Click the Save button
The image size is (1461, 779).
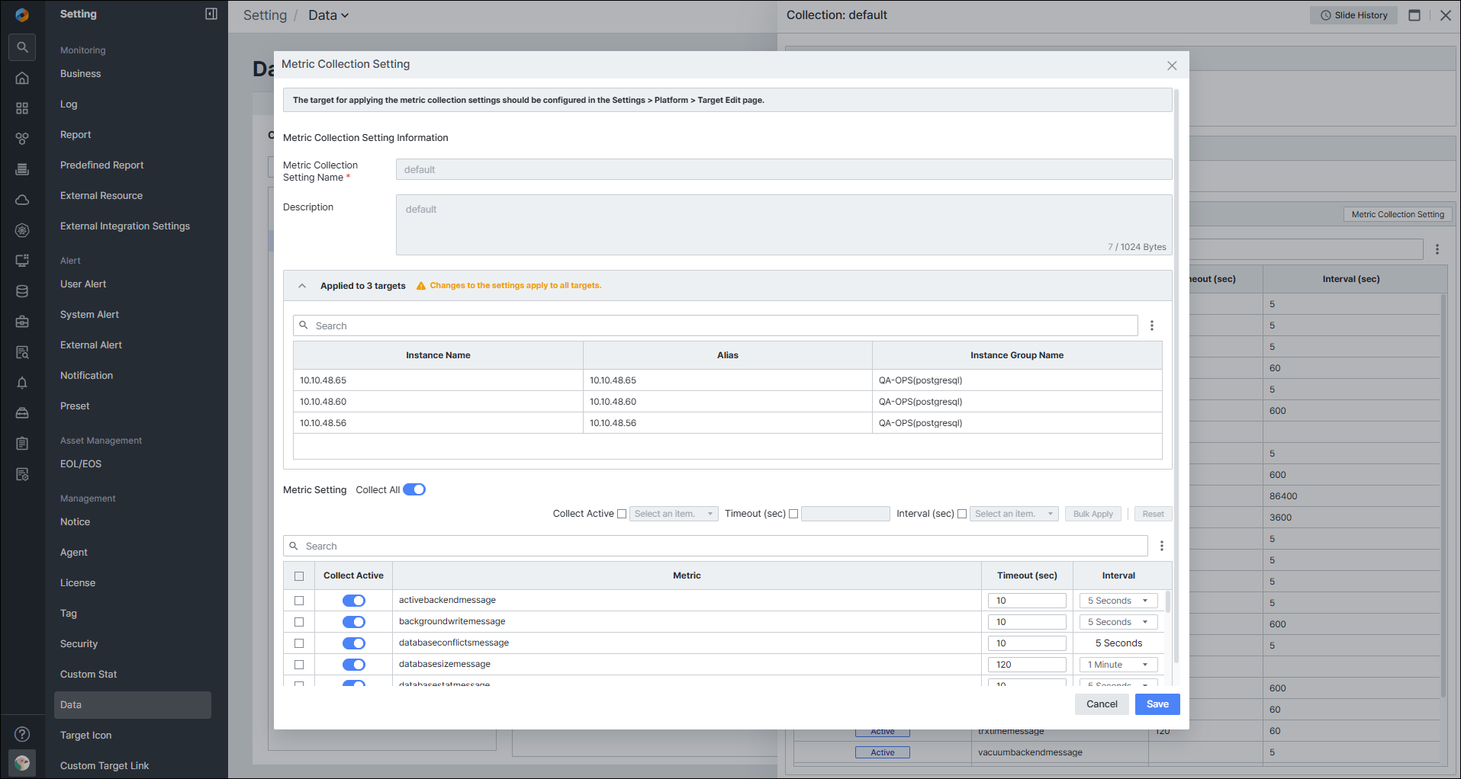1157,704
